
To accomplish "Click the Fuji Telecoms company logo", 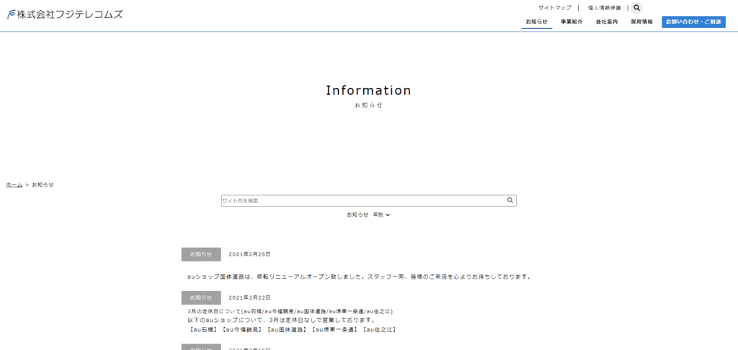I will coord(65,14).
